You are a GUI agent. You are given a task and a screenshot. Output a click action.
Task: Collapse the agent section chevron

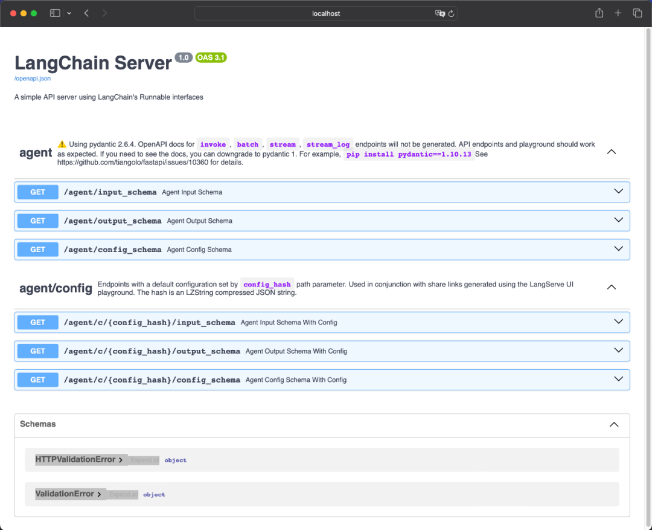pos(611,152)
